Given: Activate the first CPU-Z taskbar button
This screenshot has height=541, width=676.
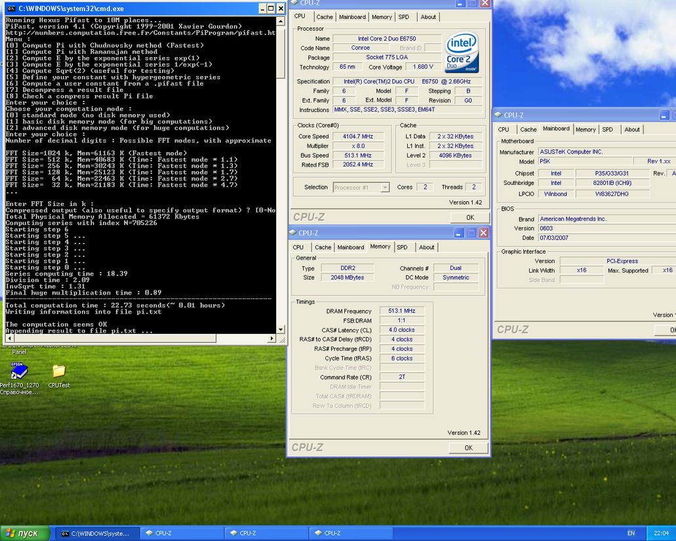Looking at the screenshot, I should coord(182,533).
